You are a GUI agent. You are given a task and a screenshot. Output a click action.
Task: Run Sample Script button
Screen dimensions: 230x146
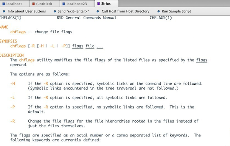(x=176, y=11)
